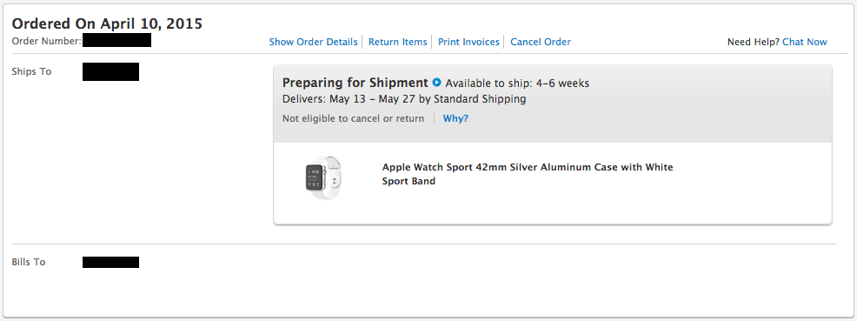Click the Need Help? text

click(x=754, y=42)
